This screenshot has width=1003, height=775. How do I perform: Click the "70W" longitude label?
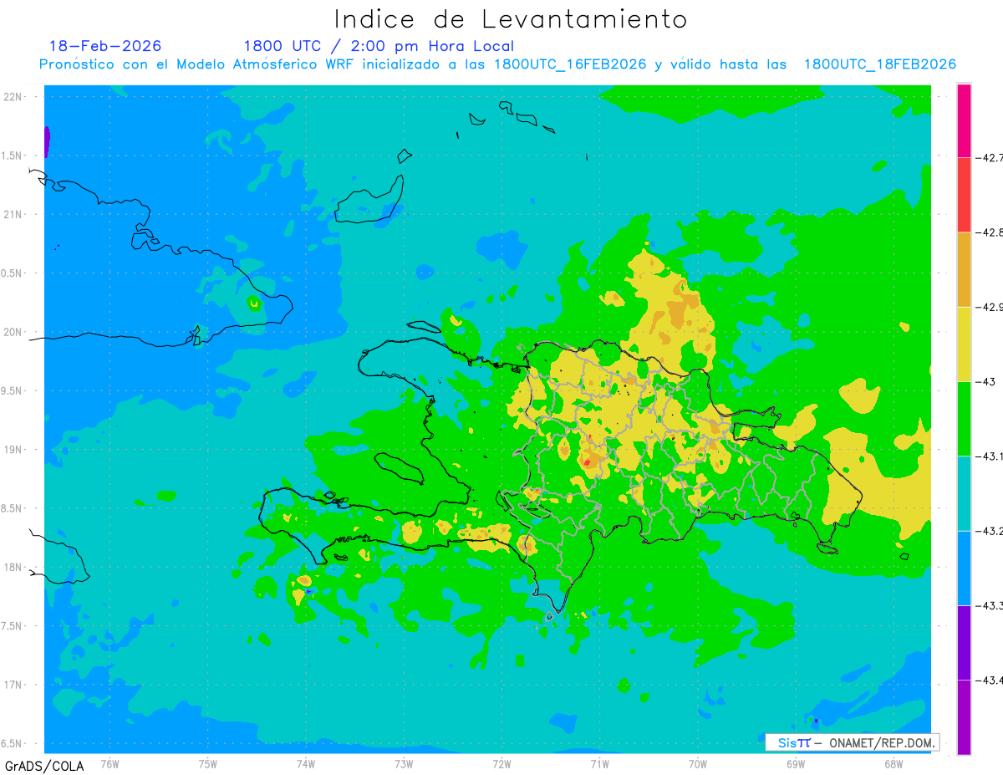pos(698,763)
